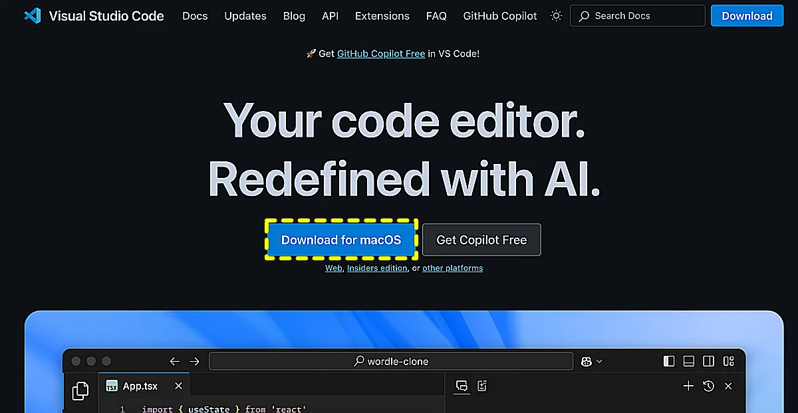Viewport: 798px width, 413px height.
Task: Click the Download button in the header
Action: click(x=747, y=16)
